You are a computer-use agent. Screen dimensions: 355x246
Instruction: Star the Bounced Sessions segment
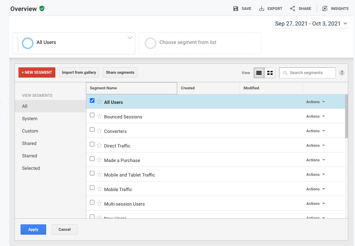coord(99,116)
